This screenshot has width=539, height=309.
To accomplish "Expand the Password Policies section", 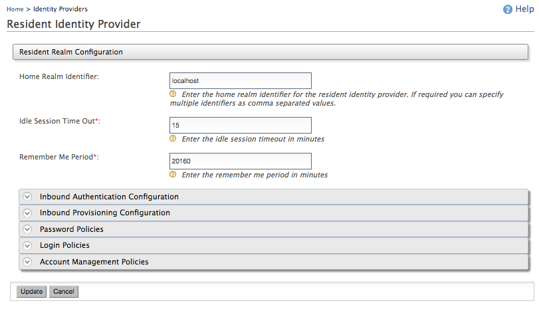I will [x=72, y=229].
